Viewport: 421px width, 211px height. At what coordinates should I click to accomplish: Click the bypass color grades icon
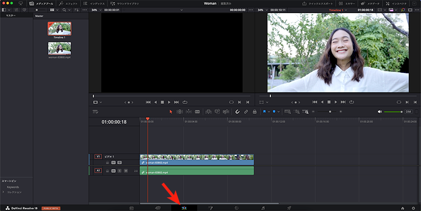(403, 10)
